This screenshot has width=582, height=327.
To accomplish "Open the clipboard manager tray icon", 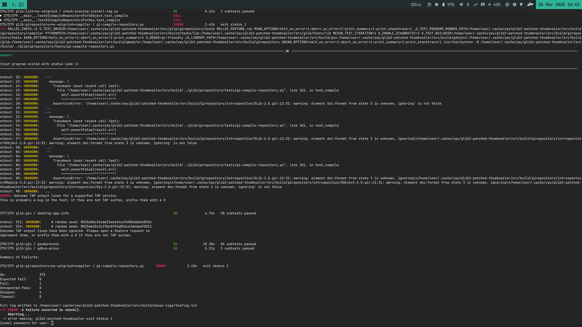I will tap(429, 5).
